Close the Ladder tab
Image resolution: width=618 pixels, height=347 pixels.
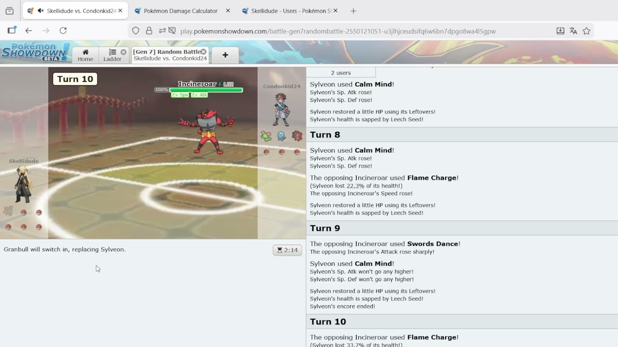(123, 52)
